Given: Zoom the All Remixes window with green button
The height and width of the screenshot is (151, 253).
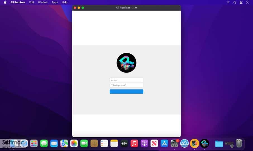Looking at the screenshot, I should pyautogui.click(x=83, y=8).
